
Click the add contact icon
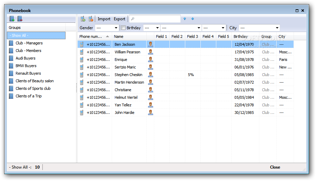(x=83, y=19)
